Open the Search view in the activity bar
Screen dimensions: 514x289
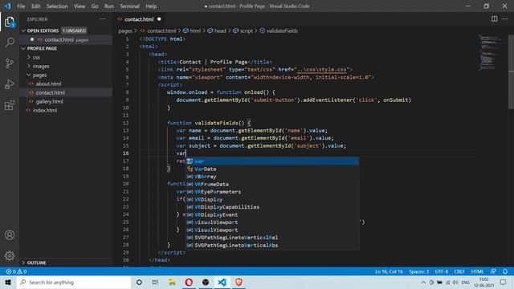[10, 43]
